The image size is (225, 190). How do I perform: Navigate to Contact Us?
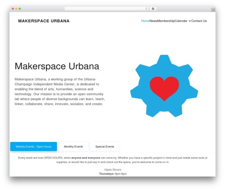tap(199, 21)
